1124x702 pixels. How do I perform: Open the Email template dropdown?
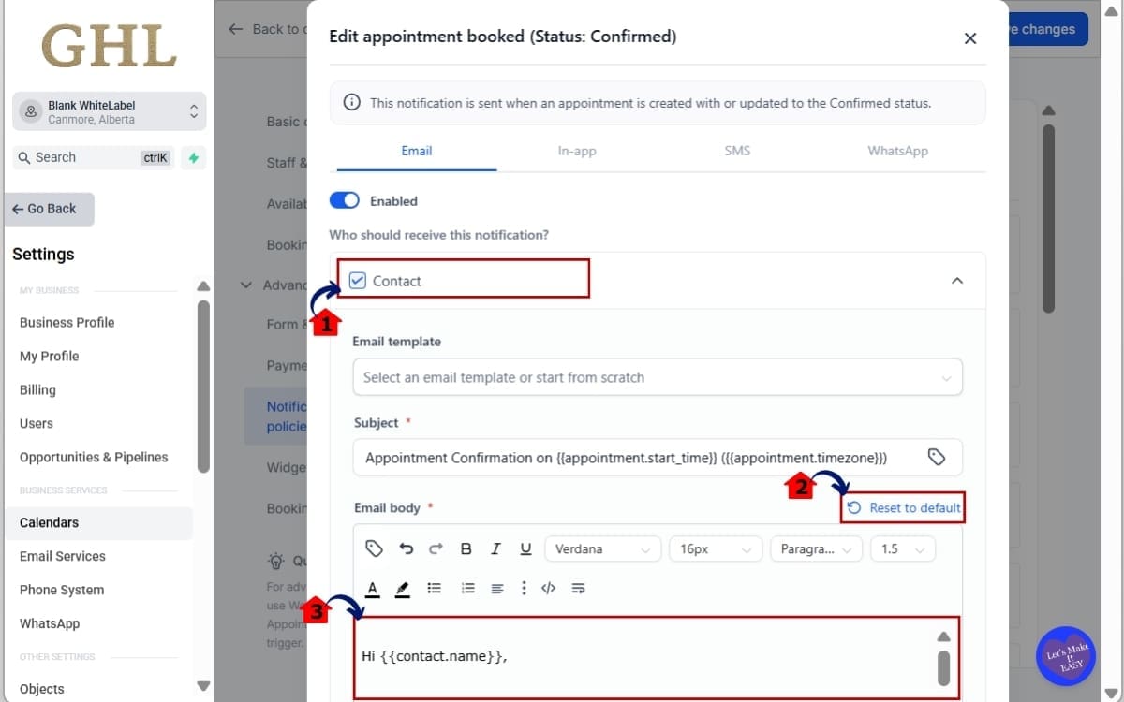point(658,377)
